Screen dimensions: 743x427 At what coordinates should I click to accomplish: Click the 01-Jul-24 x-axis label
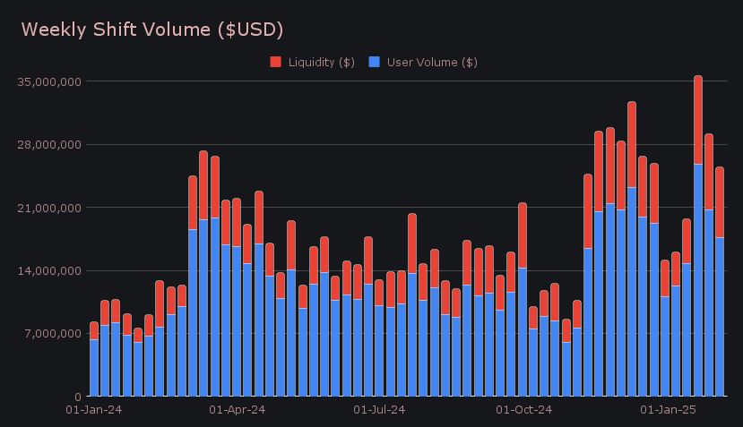coord(380,410)
